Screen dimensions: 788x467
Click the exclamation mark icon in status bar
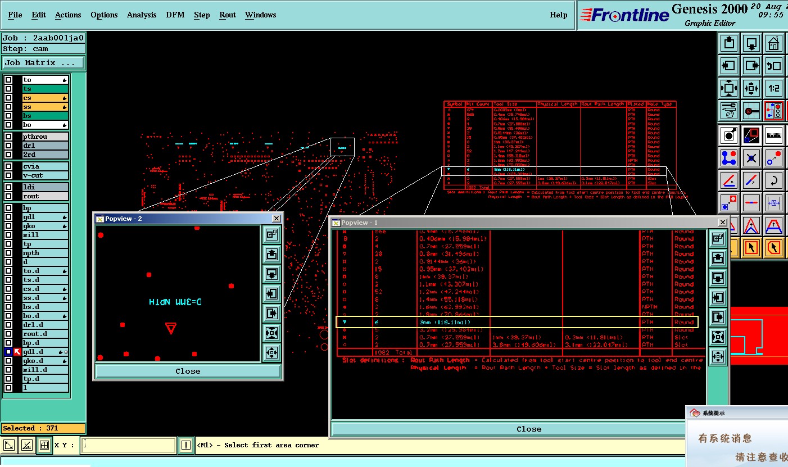(x=186, y=445)
